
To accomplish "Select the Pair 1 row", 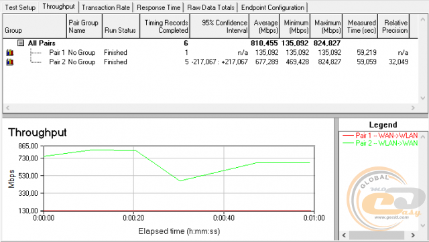I will (x=210, y=52).
